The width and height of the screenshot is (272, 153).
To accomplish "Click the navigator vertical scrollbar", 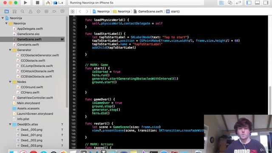I will 67,62.
